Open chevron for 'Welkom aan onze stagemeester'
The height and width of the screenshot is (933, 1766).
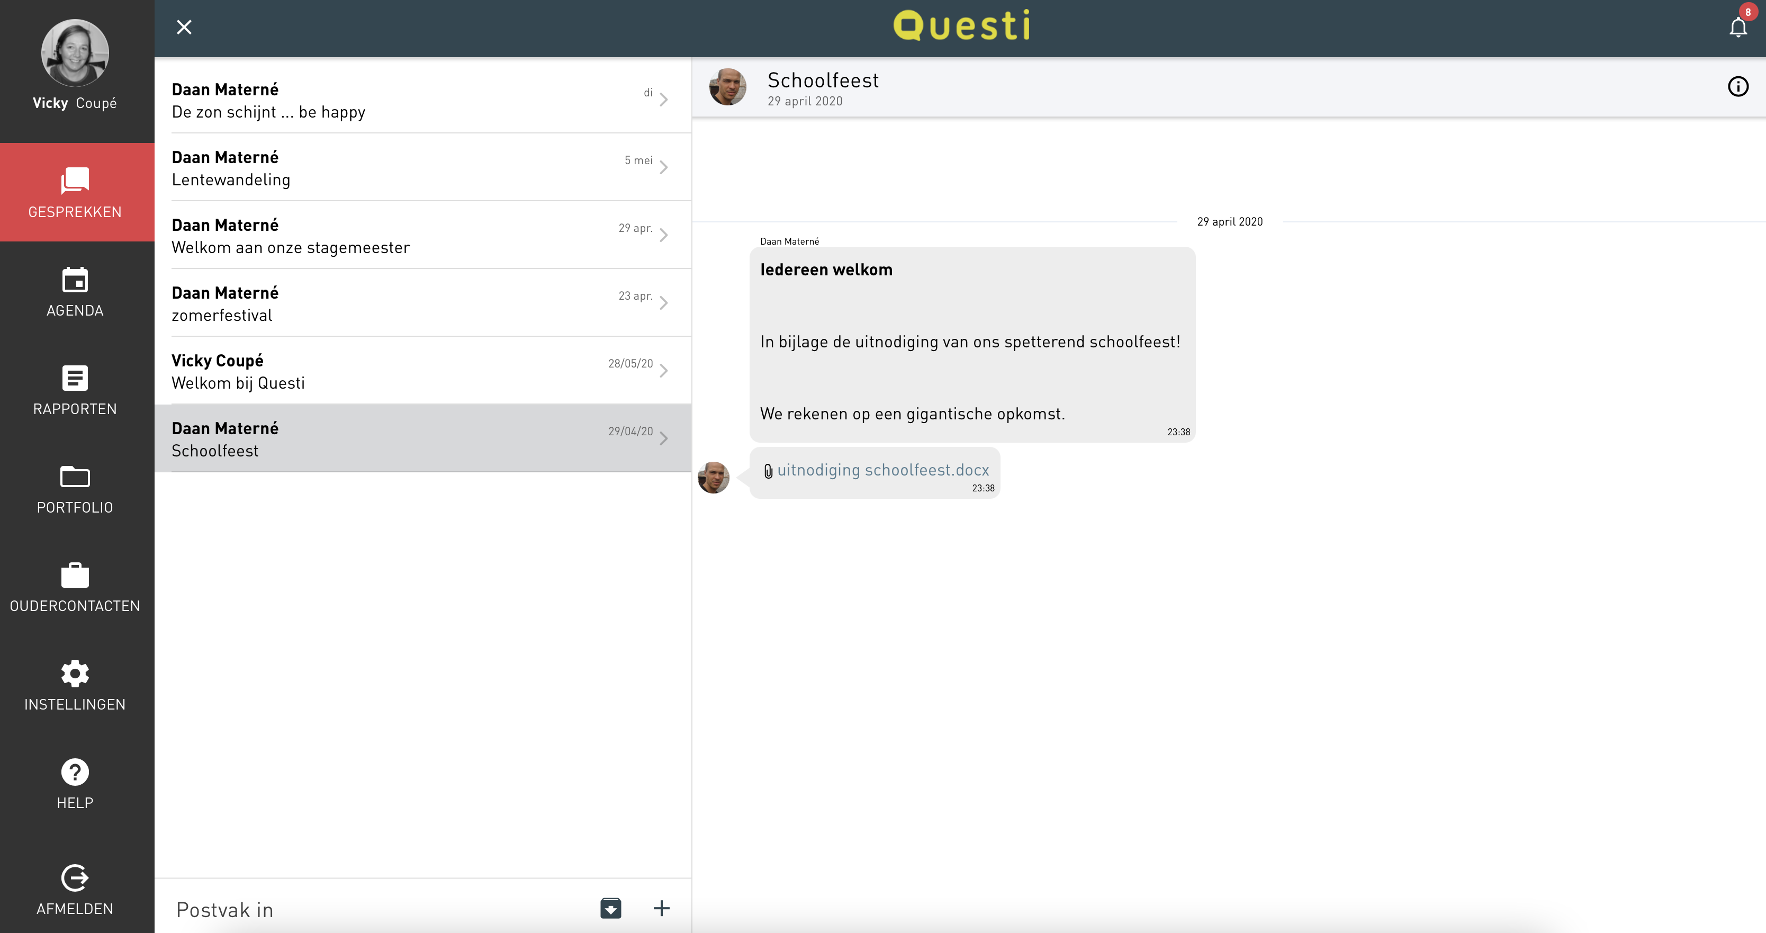click(x=664, y=235)
